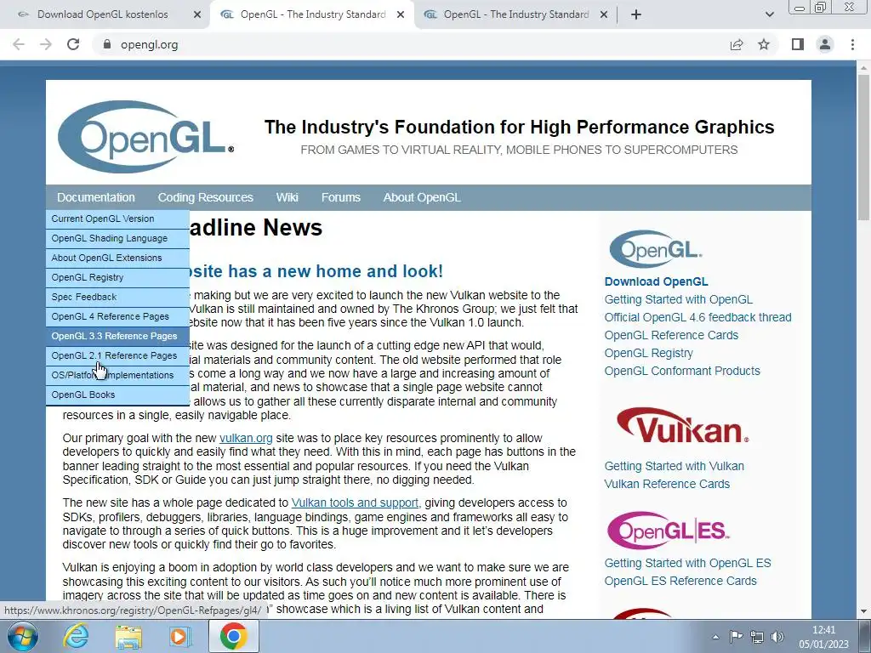Select Current OpenGL Version entry
This screenshot has height=653, width=871.
pyautogui.click(x=117, y=219)
